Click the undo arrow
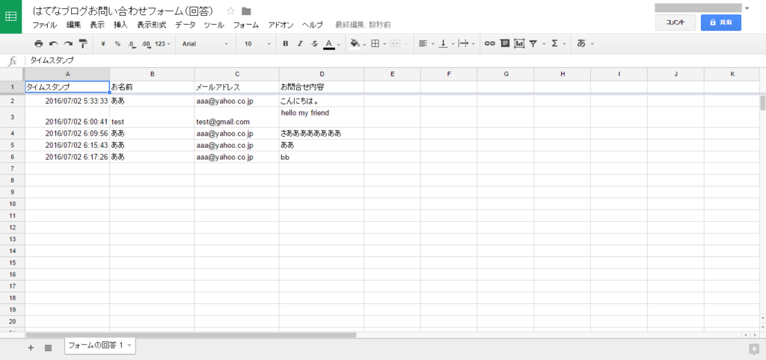The width and height of the screenshot is (766, 360). tap(53, 44)
